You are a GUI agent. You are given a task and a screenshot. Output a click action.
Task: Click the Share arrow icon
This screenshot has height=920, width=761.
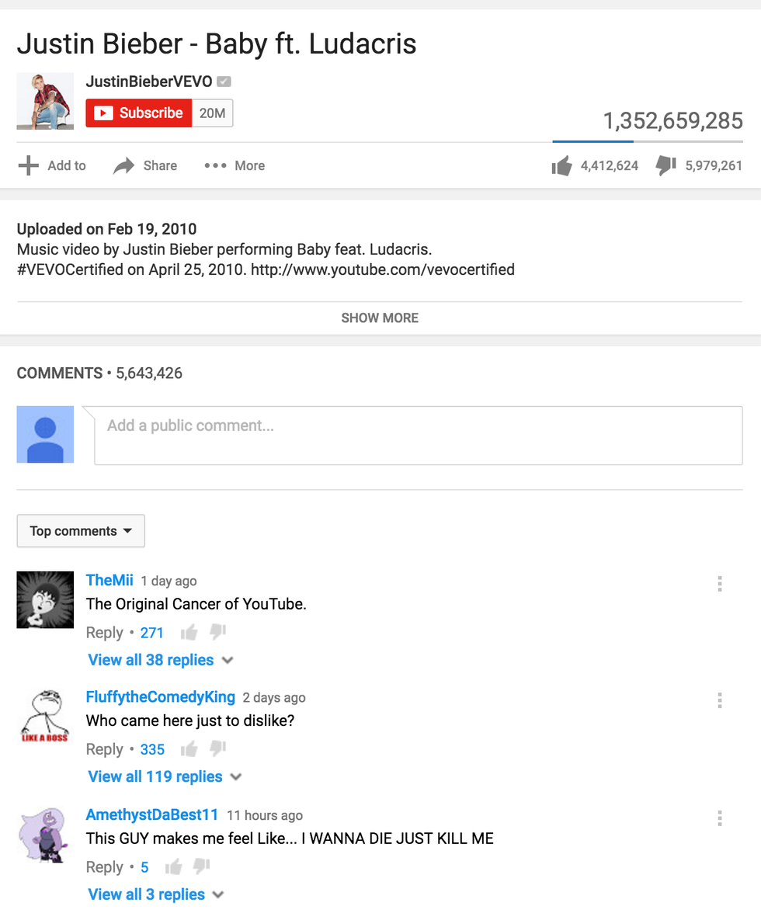pos(123,166)
